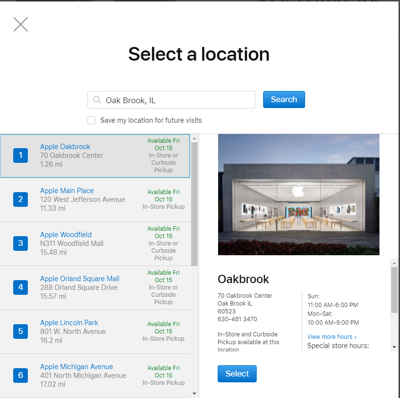Click In-Store Pickup under Apple Michigan Avenue
This screenshot has height=398, width=400.
pyautogui.click(x=163, y=382)
